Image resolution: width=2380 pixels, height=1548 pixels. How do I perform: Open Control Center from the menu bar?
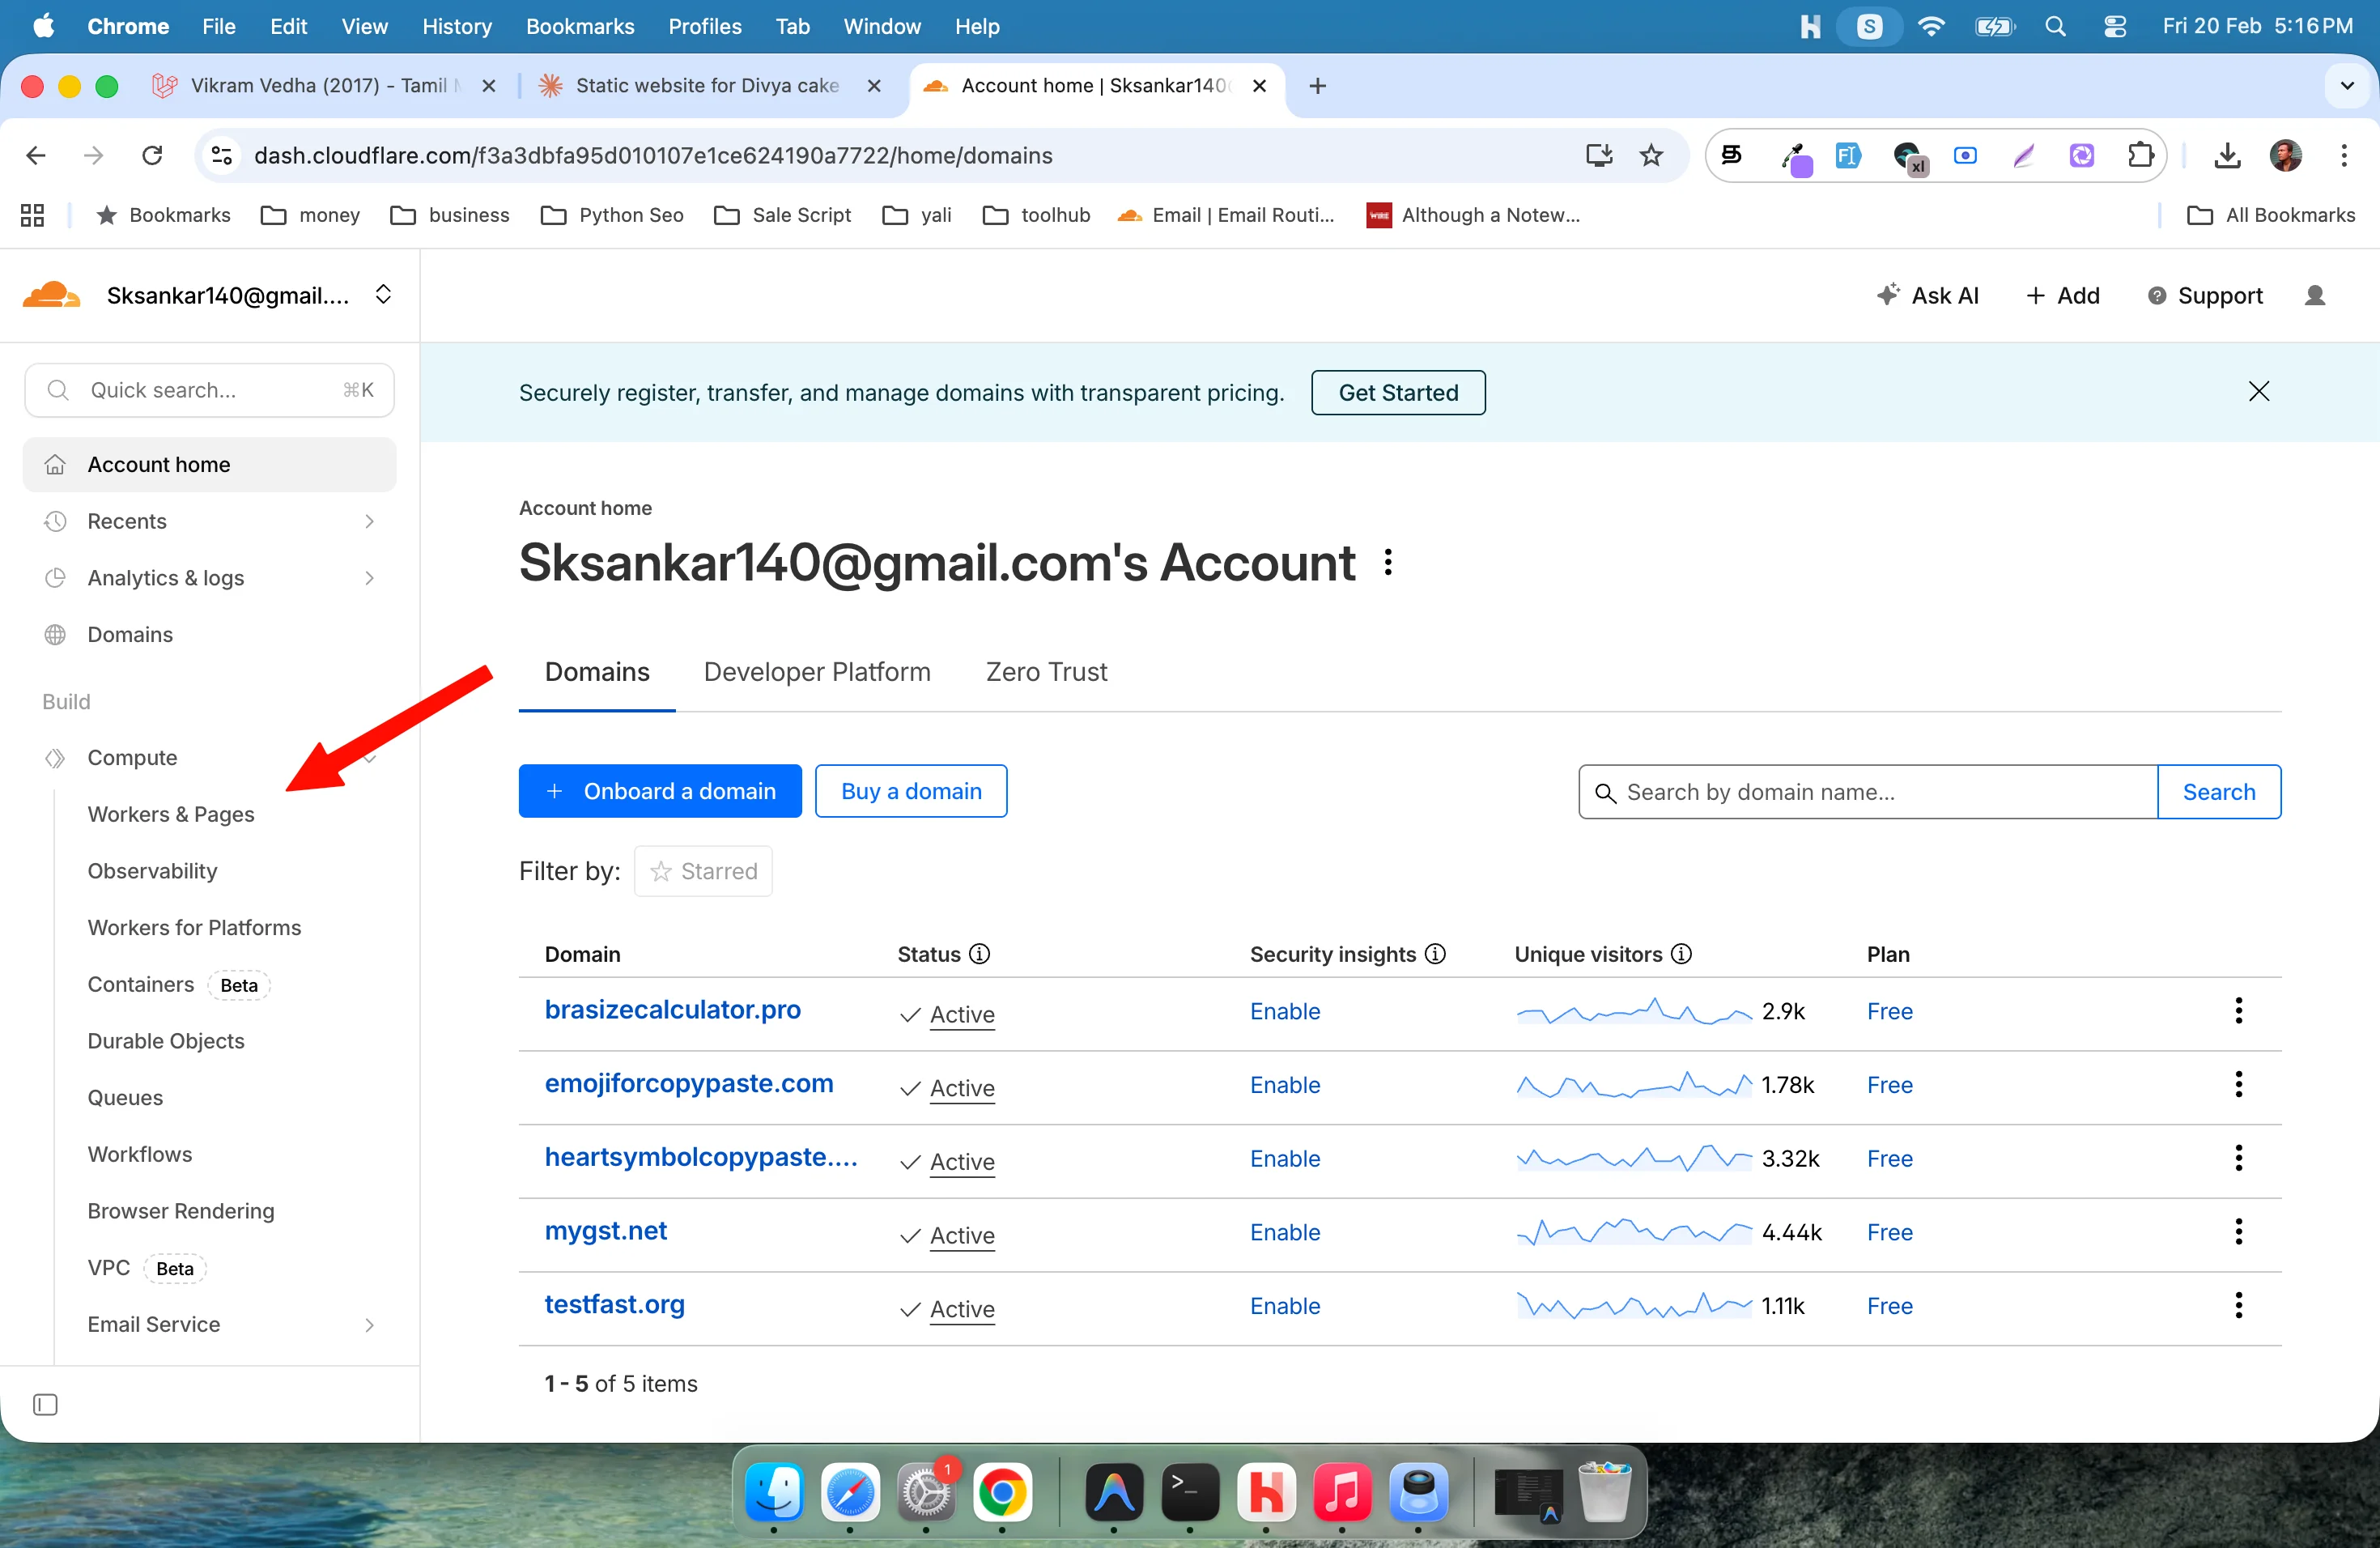pyautogui.click(x=2116, y=26)
